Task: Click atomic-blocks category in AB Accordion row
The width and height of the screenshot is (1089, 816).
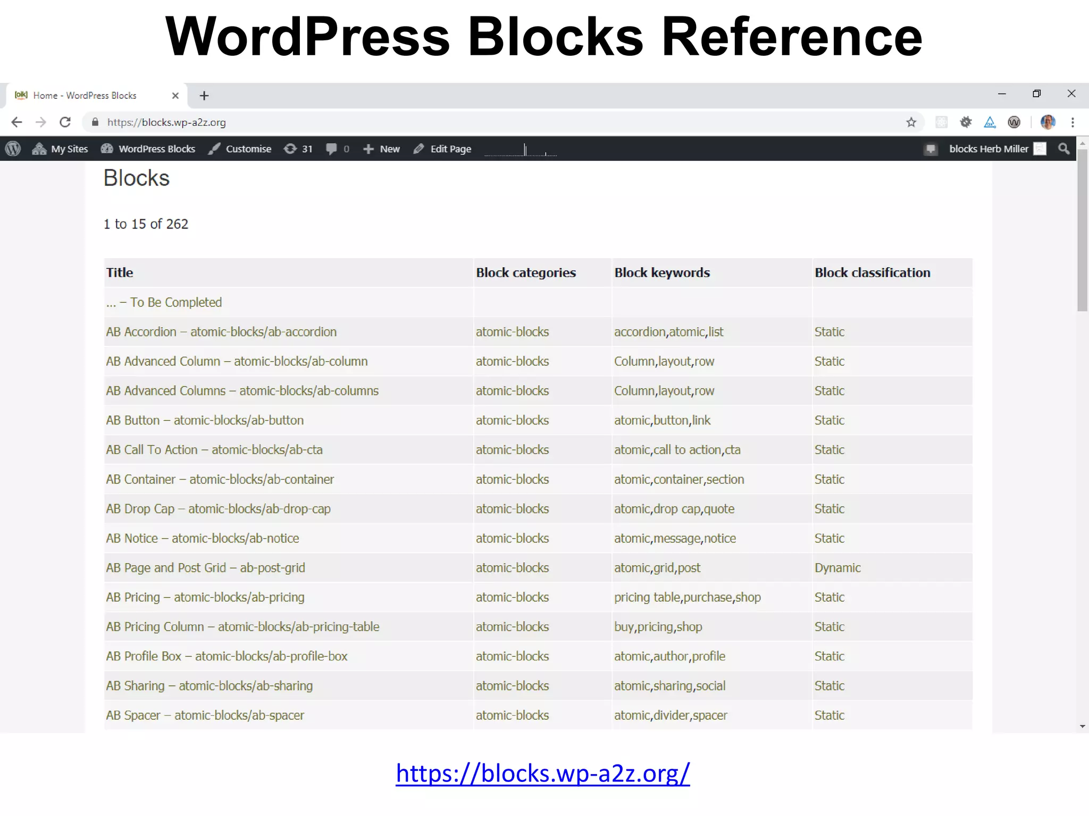Action: tap(512, 332)
